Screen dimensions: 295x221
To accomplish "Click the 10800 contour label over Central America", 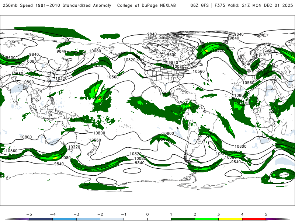I will [x=165, y=94].
